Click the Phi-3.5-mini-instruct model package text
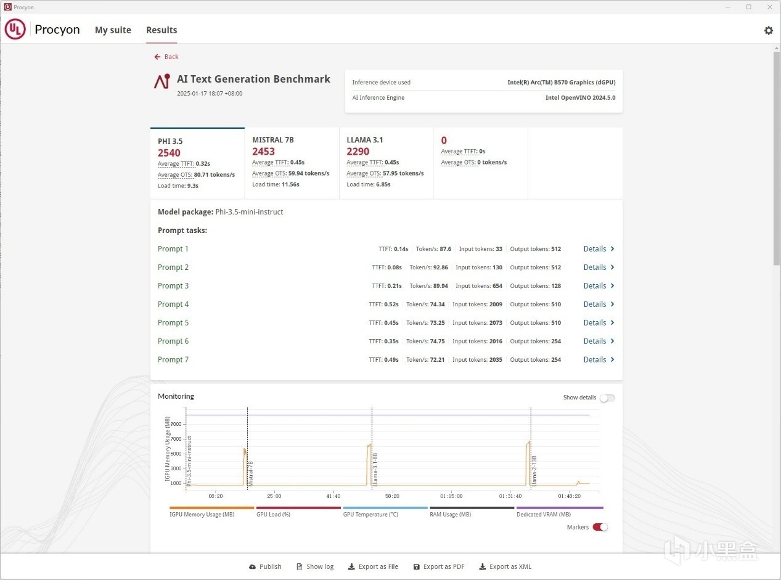 [249, 212]
